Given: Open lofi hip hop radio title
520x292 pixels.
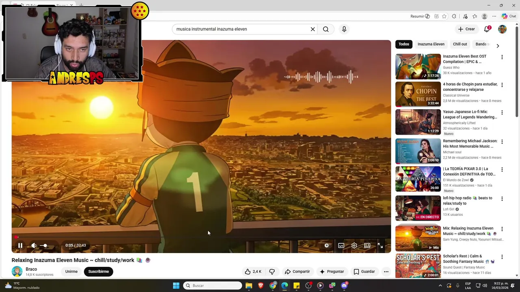Looking at the screenshot, I should tap(468, 201).
